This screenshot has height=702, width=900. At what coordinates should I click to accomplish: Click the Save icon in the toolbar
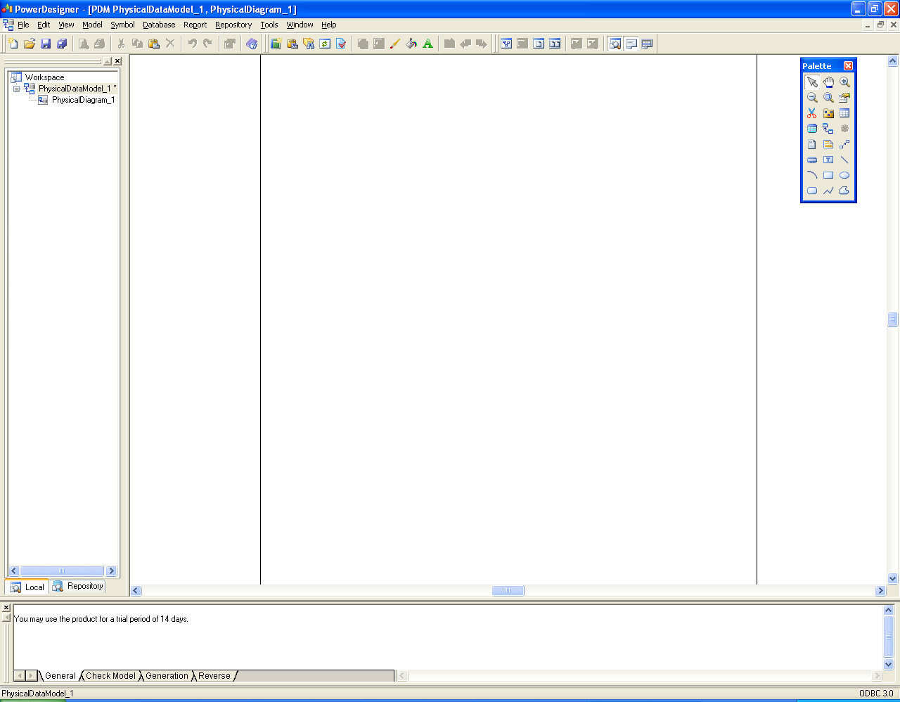46,44
